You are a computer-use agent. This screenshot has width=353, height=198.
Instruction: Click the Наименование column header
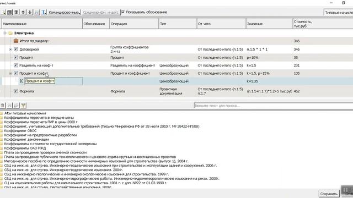(42, 24)
